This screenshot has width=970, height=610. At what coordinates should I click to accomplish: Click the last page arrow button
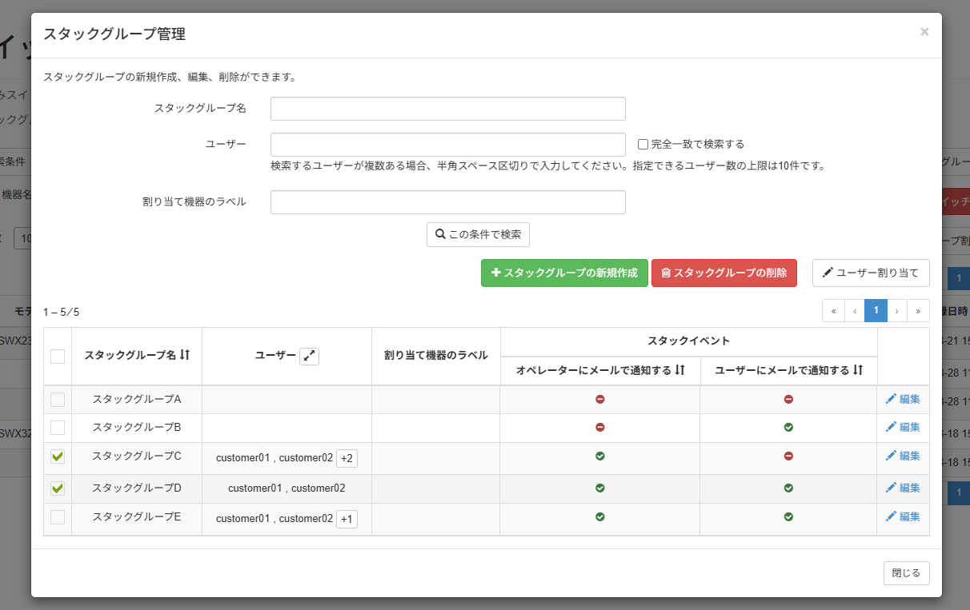click(918, 310)
